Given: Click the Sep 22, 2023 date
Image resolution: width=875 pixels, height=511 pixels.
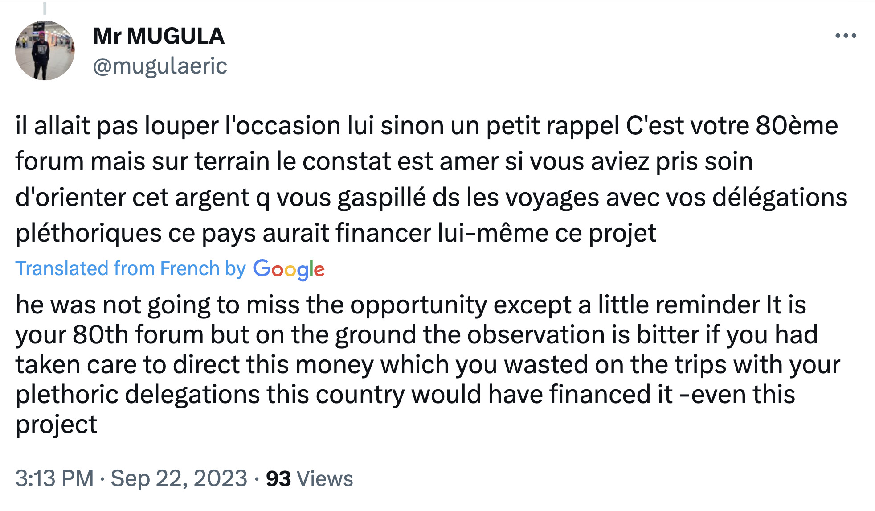Looking at the screenshot, I should coord(179,478).
